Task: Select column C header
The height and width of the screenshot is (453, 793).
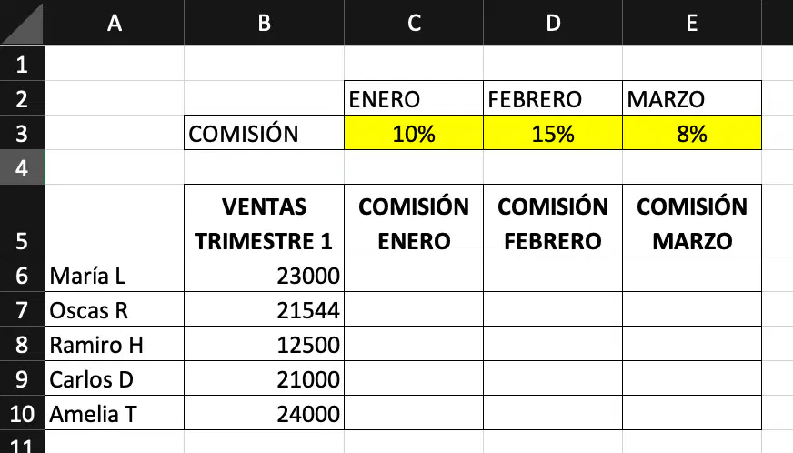Action: pyautogui.click(x=414, y=22)
